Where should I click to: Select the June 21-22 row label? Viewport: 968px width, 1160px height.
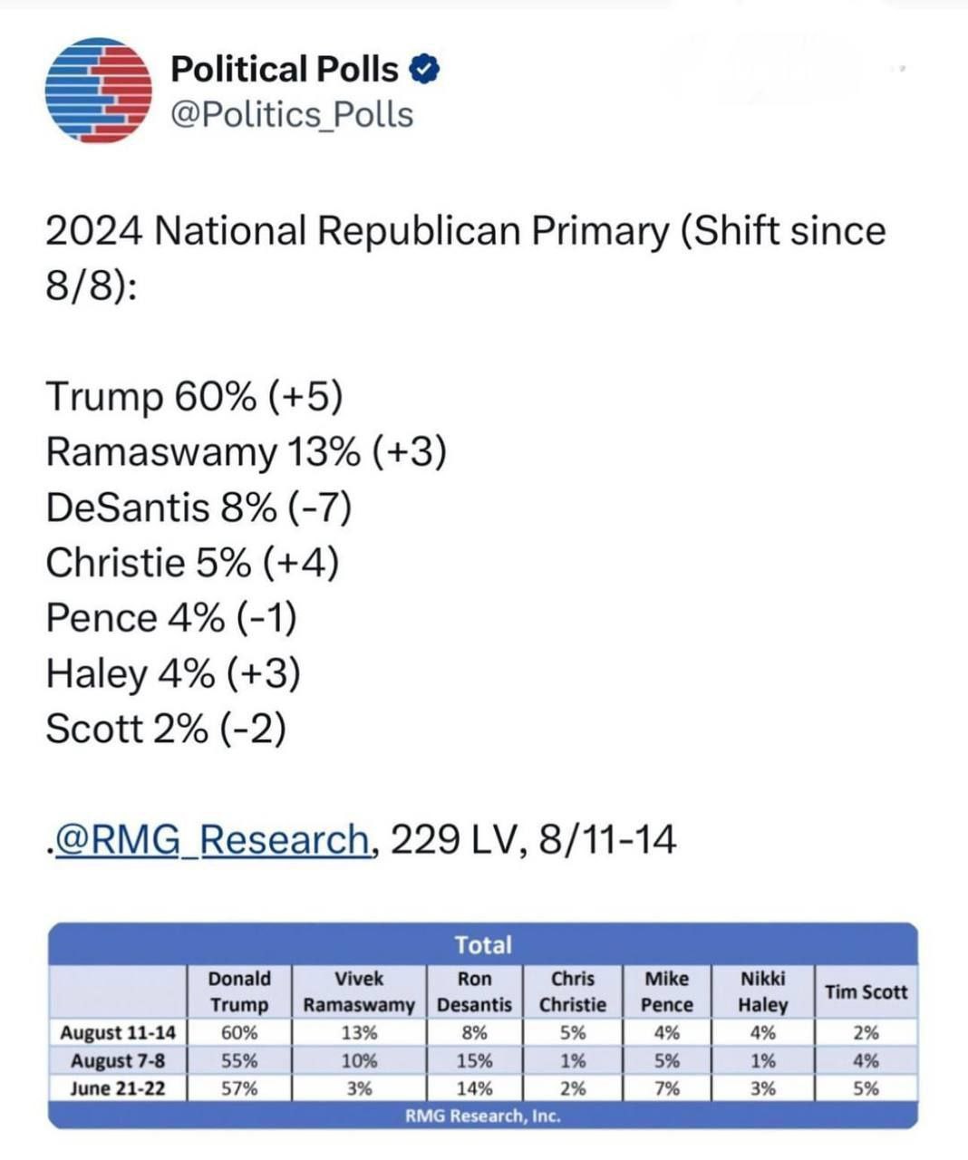click(118, 1088)
